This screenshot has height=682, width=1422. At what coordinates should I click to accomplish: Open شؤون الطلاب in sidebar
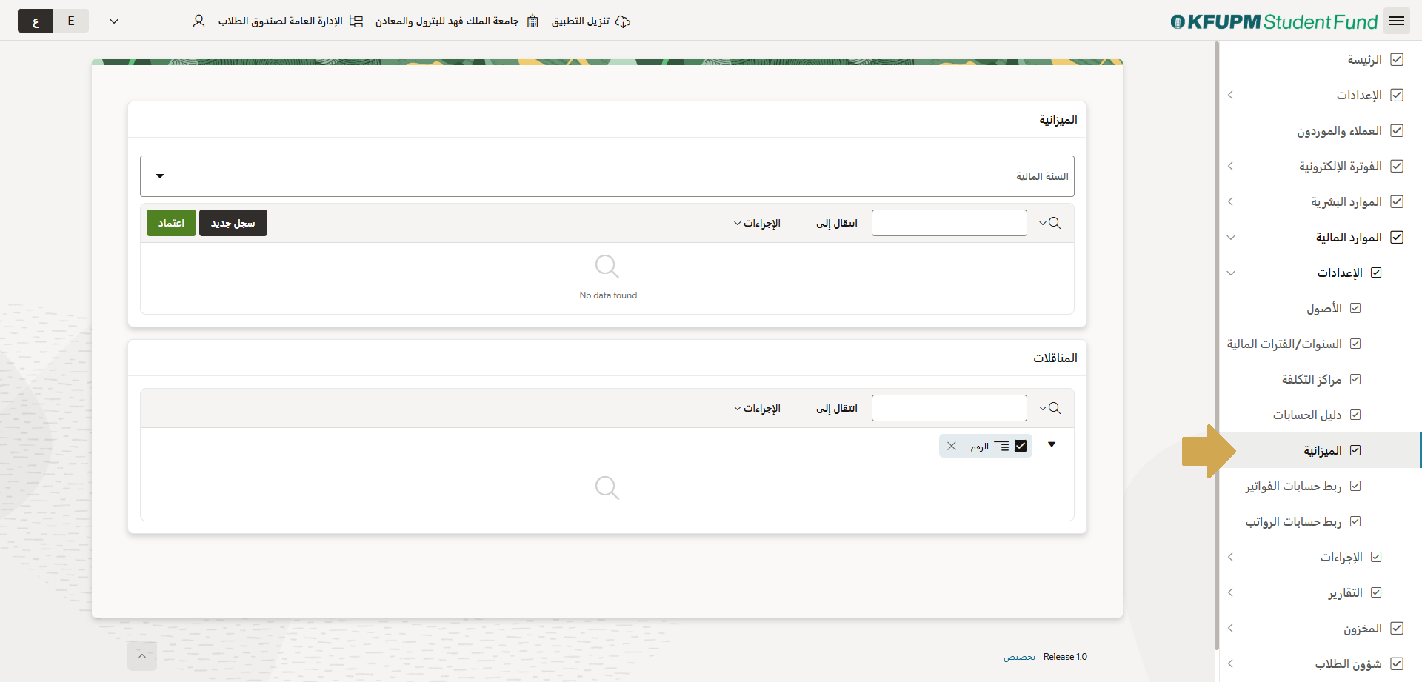(x=1348, y=663)
